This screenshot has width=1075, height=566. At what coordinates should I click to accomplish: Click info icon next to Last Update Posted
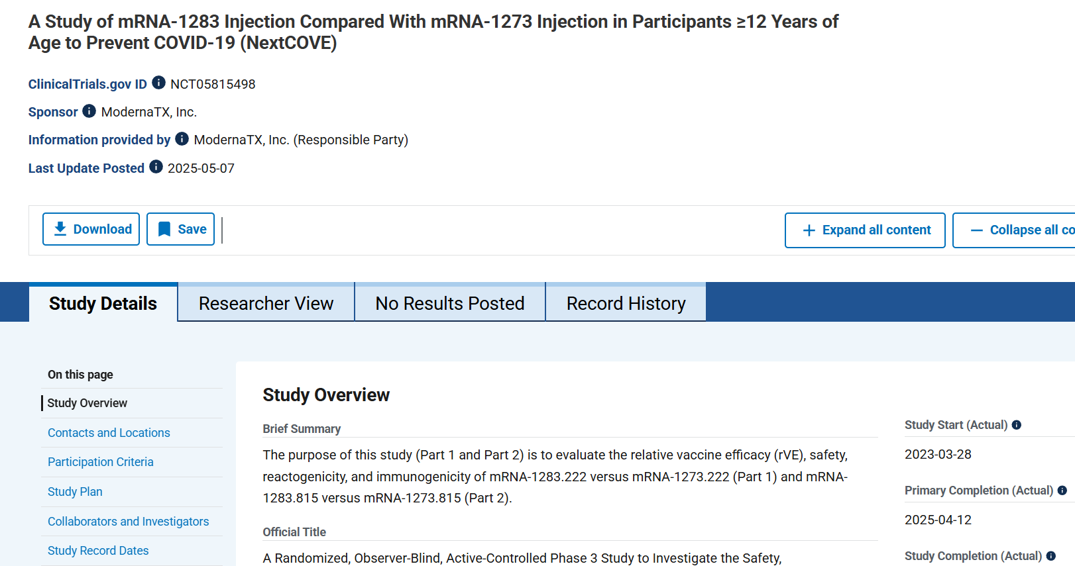[156, 167]
